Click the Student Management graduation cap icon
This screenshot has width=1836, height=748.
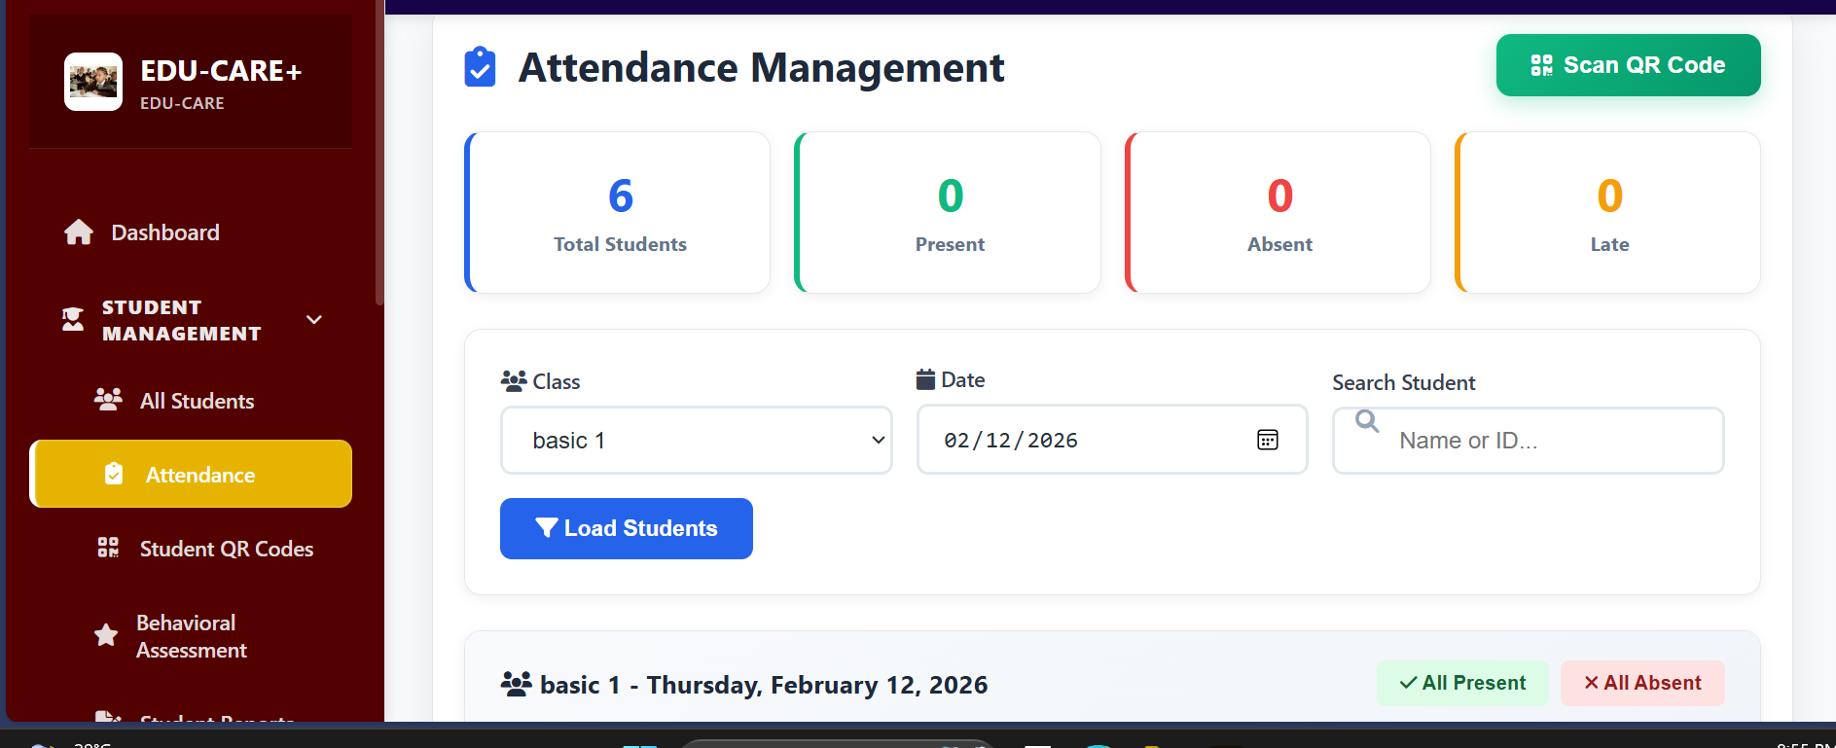[x=72, y=319]
